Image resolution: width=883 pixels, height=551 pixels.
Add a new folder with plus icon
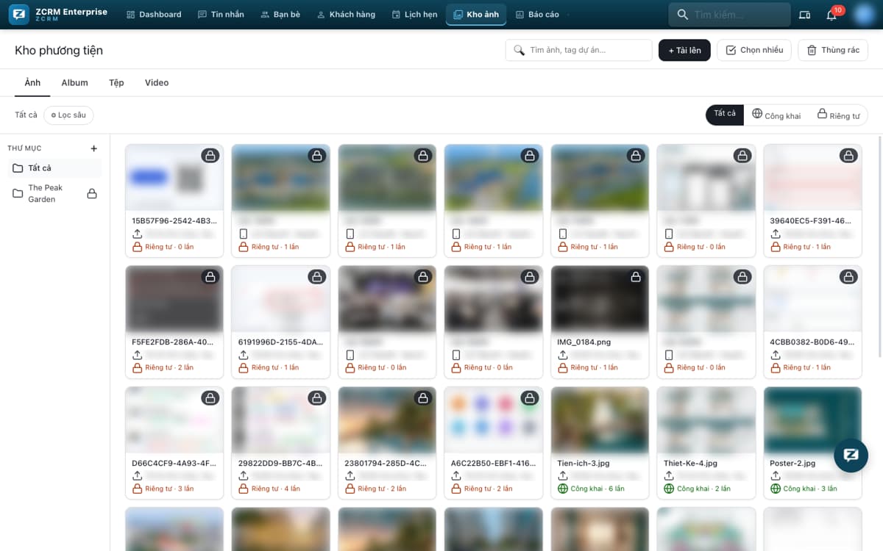pyautogui.click(x=93, y=148)
